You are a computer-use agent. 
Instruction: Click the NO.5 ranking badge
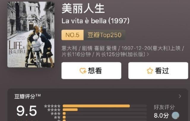(x=72, y=35)
